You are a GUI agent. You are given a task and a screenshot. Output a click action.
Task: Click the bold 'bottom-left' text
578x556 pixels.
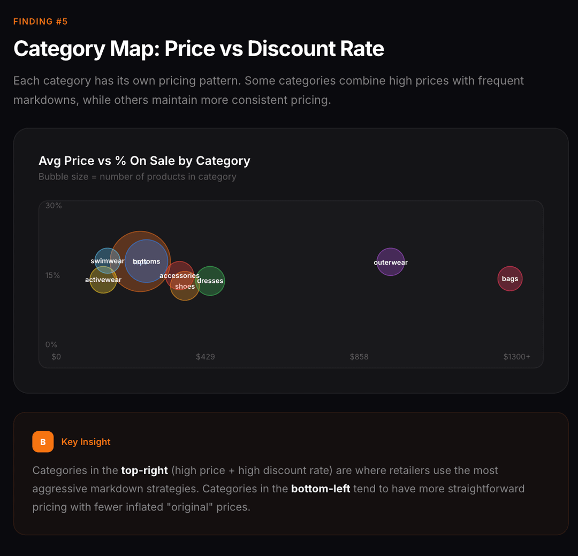321,489
